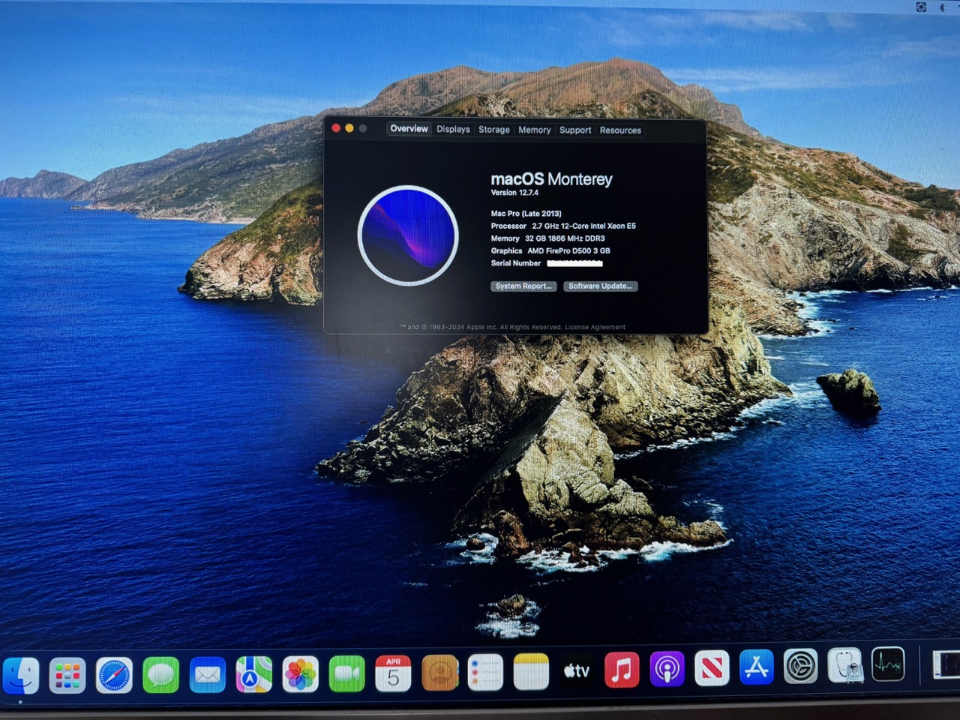The width and height of the screenshot is (960, 720).
Task: Click the "macOS Monterey" heading
Action: click(x=551, y=179)
